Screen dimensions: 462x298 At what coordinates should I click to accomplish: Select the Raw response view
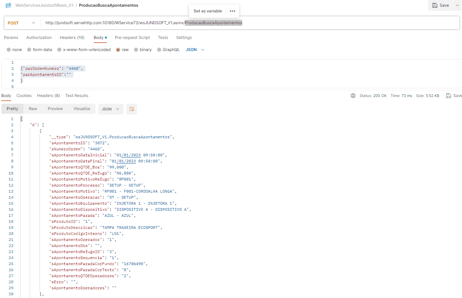pyautogui.click(x=33, y=109)
